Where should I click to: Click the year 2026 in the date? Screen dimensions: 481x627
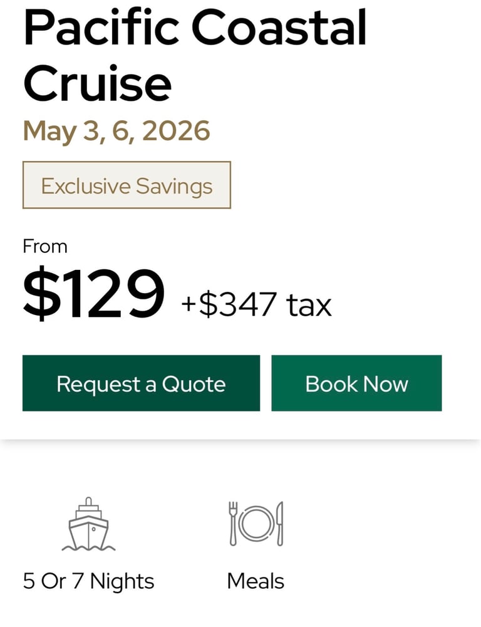pyautogui.click(x=176, y=131)
